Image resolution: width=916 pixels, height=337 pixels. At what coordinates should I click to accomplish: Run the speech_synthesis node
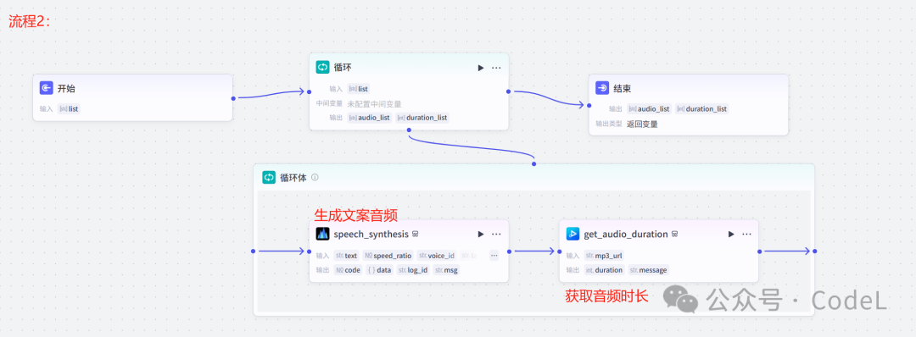481,234
